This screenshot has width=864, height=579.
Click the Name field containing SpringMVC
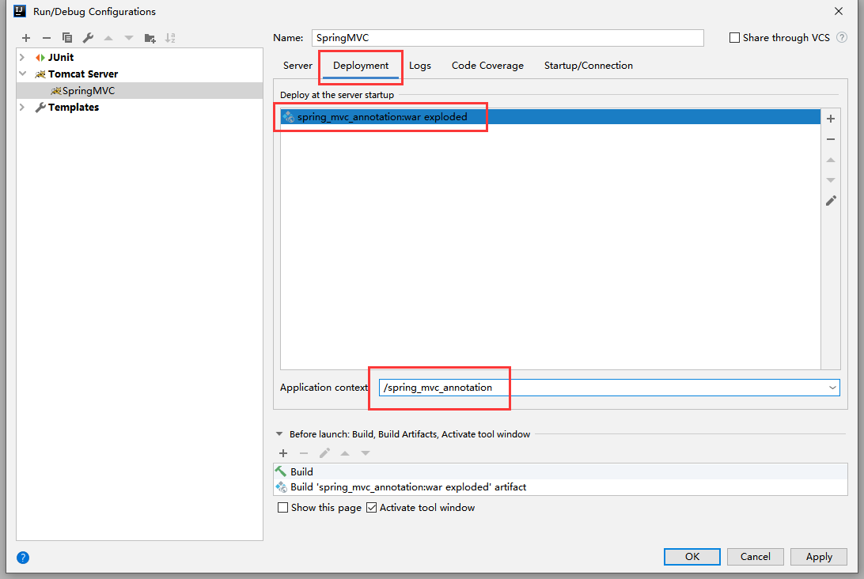[x=507, y=37]
